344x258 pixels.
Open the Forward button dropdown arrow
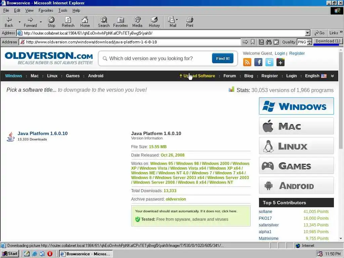coord(41,22)
